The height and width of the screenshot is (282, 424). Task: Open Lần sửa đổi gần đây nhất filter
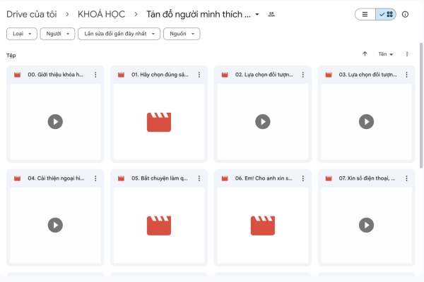click(119, 34)
